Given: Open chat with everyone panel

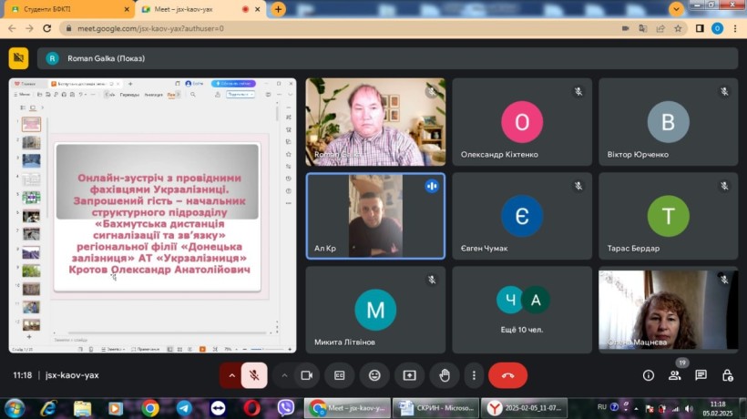Looking at the screenshot, I should click(x=701, y=375).
